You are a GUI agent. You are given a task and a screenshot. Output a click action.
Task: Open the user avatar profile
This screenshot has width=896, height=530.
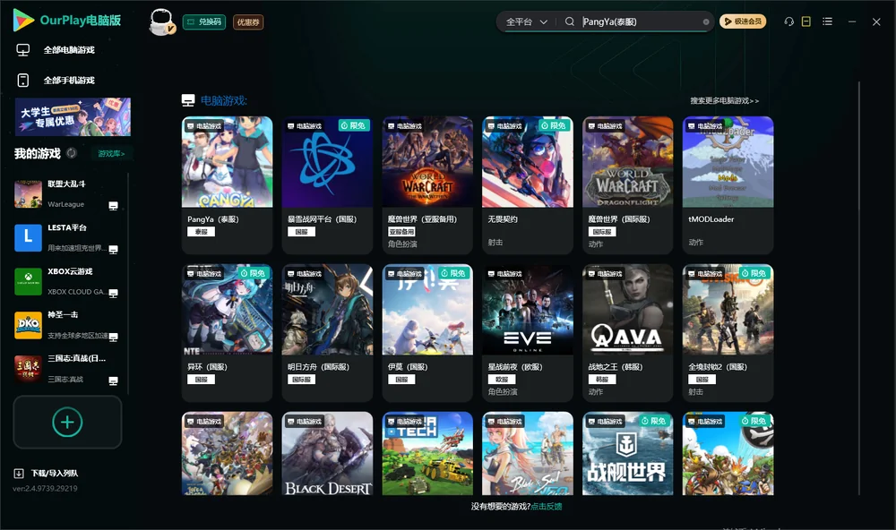161,22
